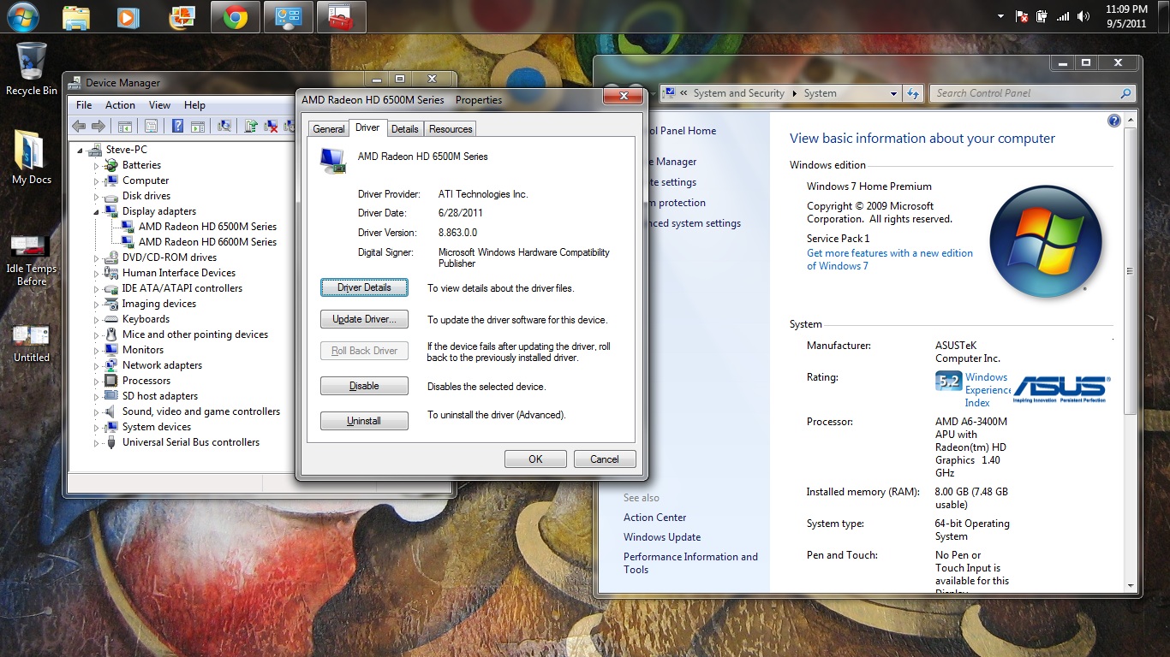Collapse the Display adapters node
Screen dimensions: 1170x657
tap(97, 211)
